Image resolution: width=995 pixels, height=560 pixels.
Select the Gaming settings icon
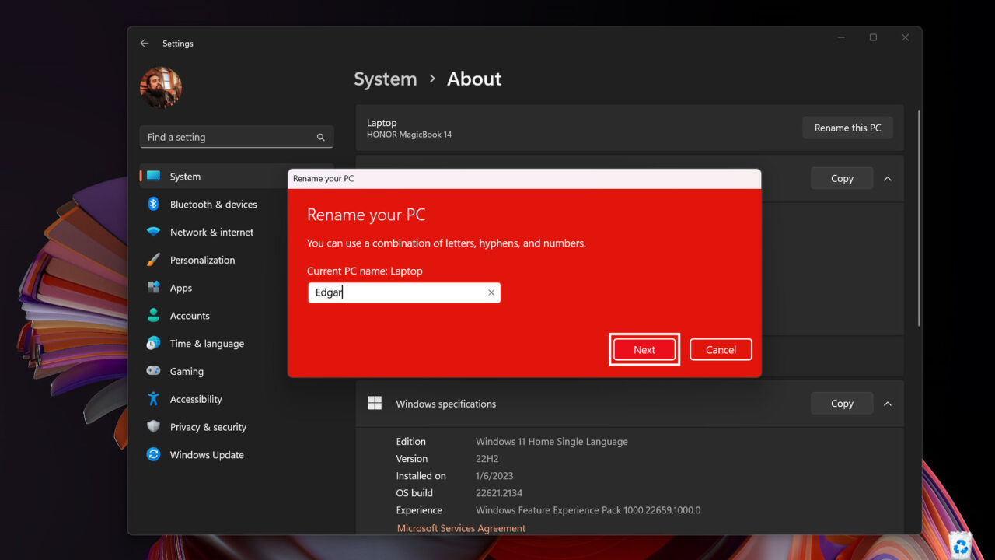pyautogui.click(x=154, y=371)
